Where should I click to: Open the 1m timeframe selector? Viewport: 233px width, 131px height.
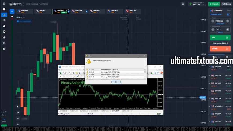pyautogui.click(x=18, y=113)
